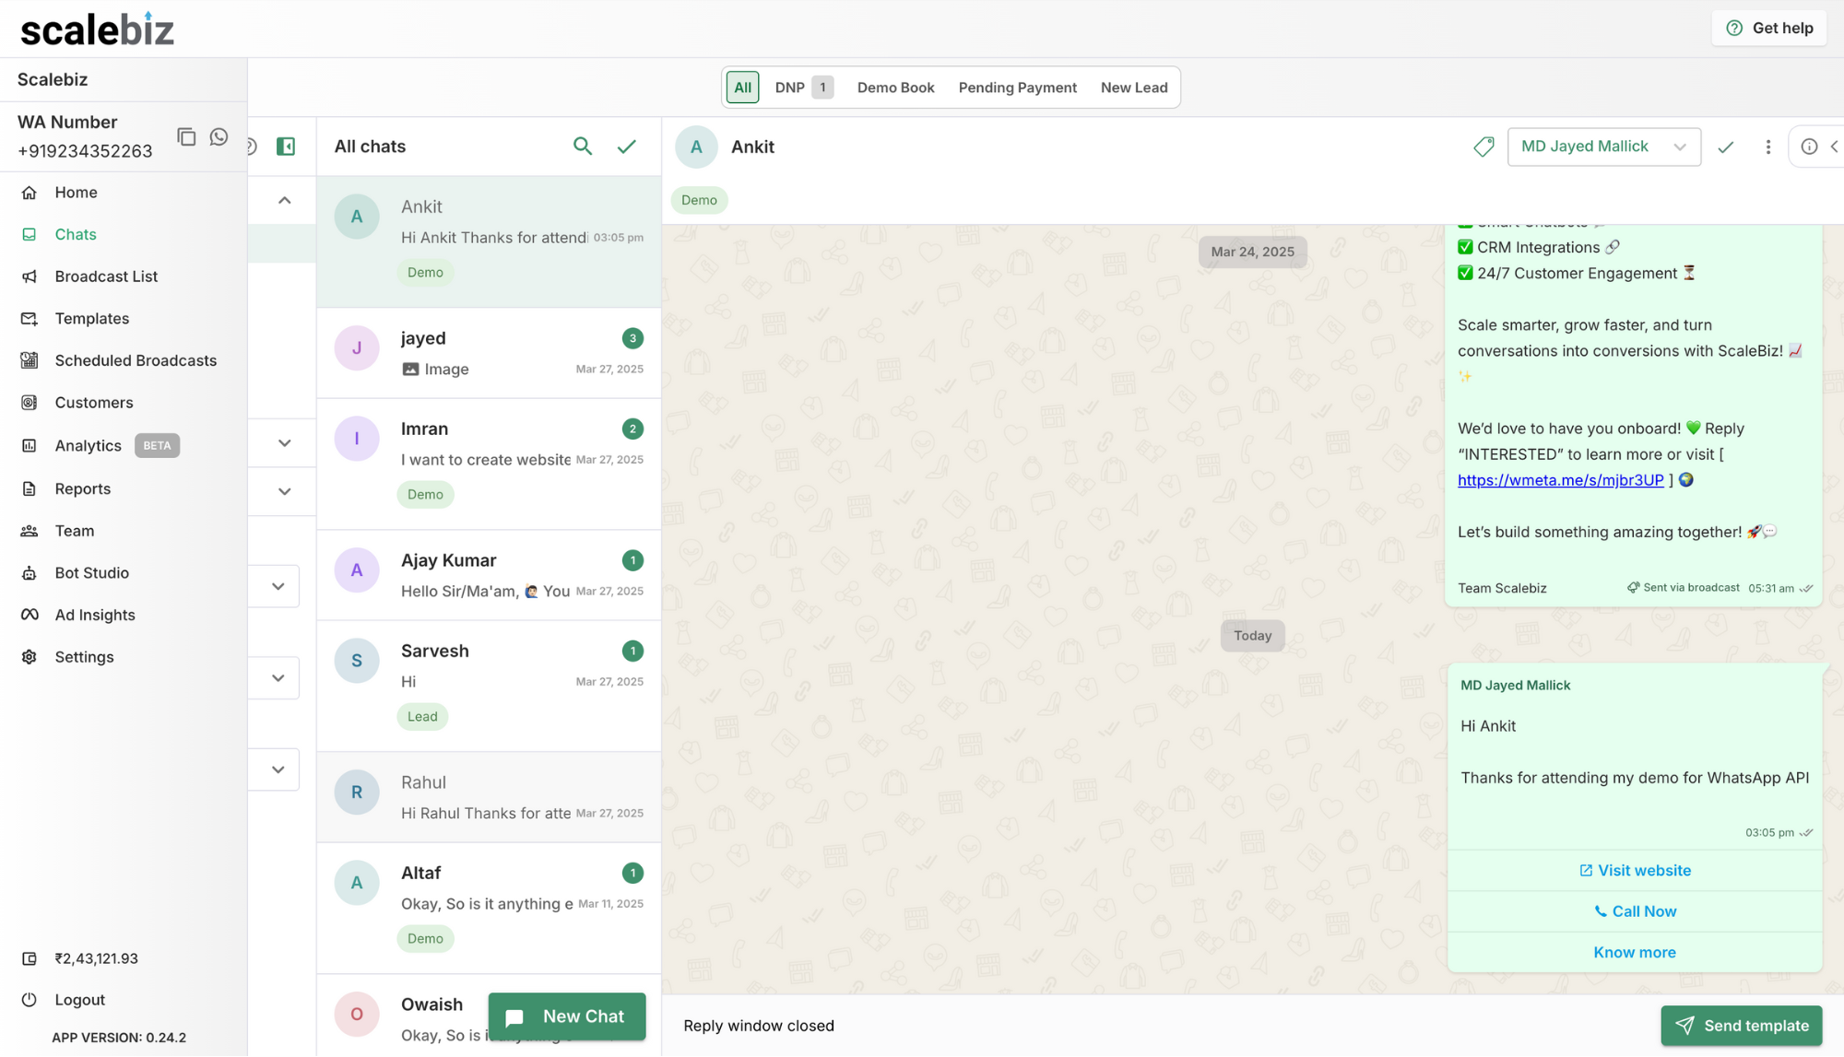Open the jayed conversation in chat list

coord(489,352)
